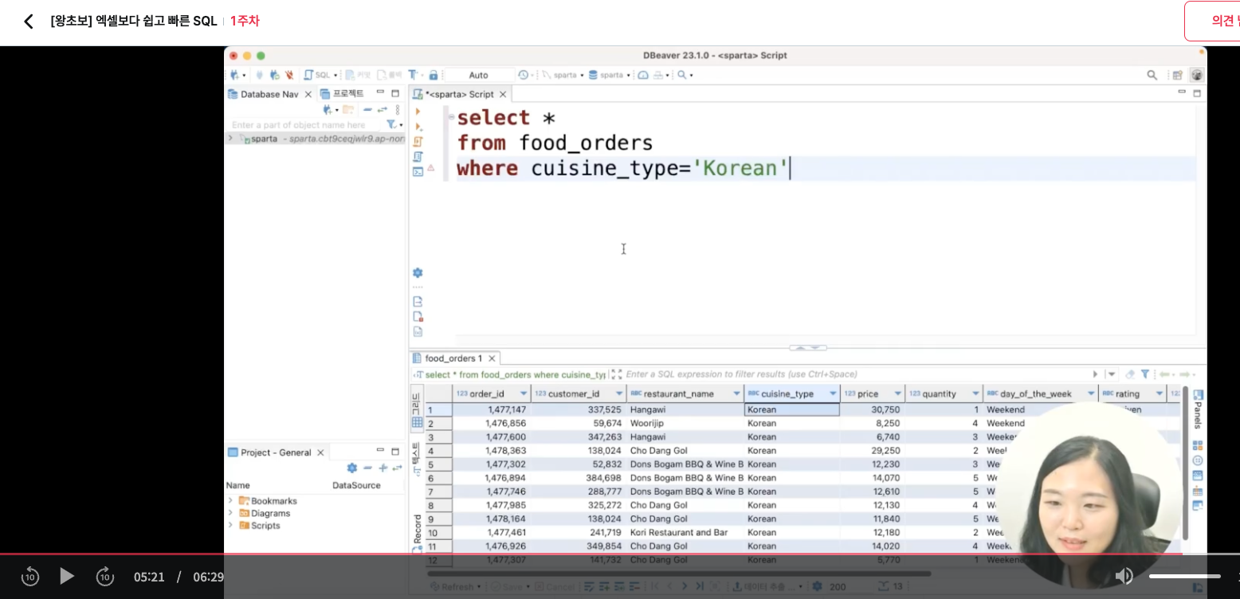The width and height of the screenshot is (1240, 599).
Task: Go back using the lecture page arrow
Action: [x=29, y=22]
